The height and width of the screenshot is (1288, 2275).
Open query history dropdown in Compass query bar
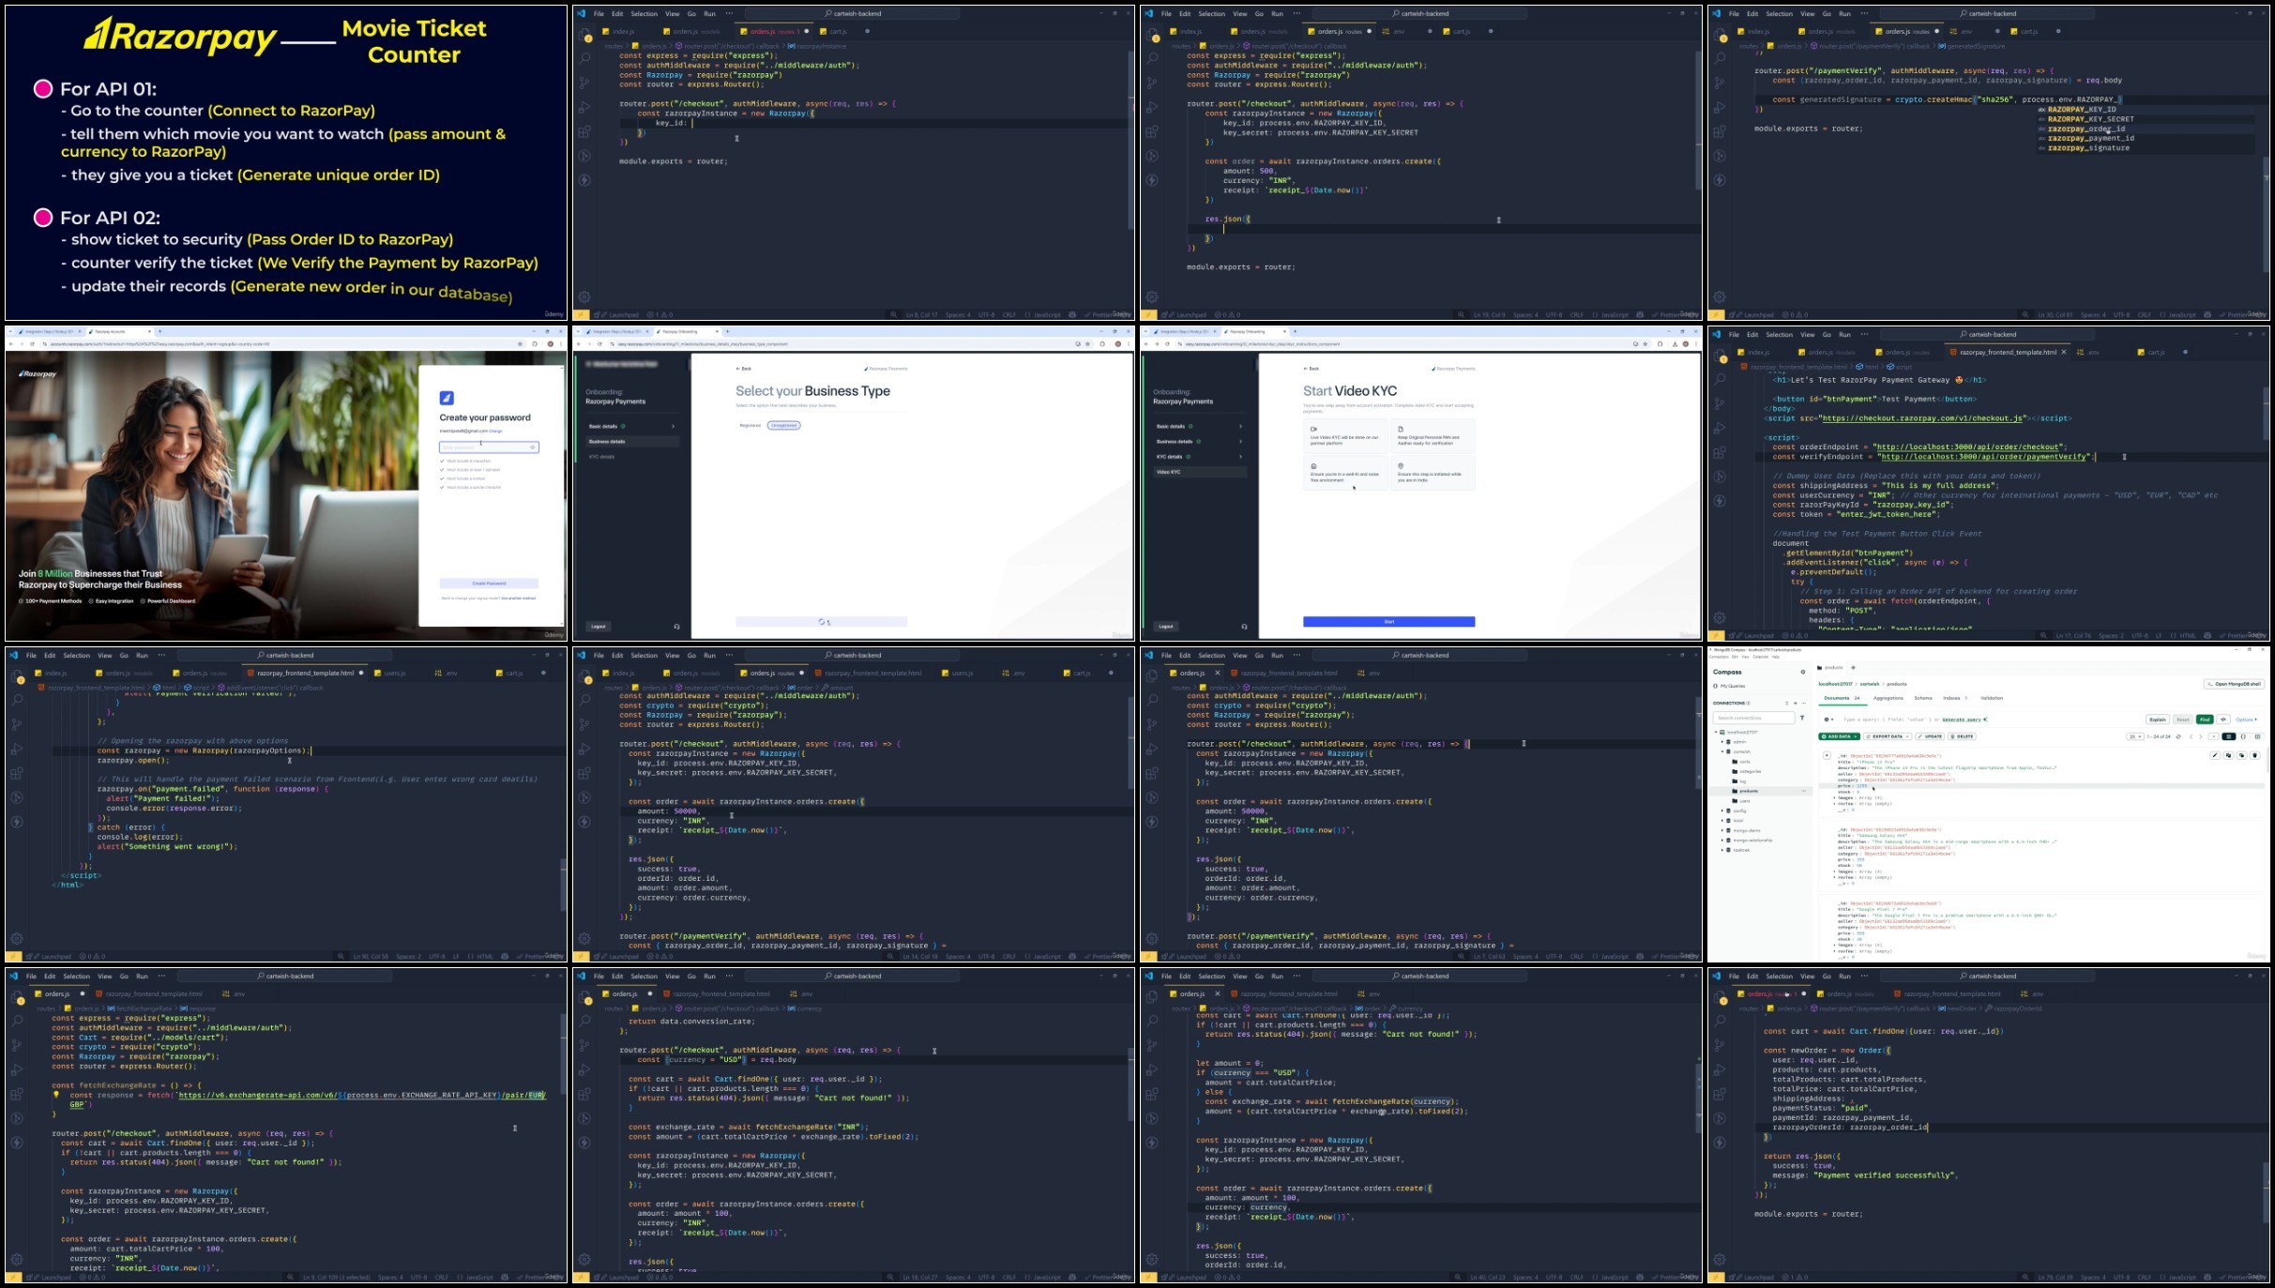point(1828,720)
